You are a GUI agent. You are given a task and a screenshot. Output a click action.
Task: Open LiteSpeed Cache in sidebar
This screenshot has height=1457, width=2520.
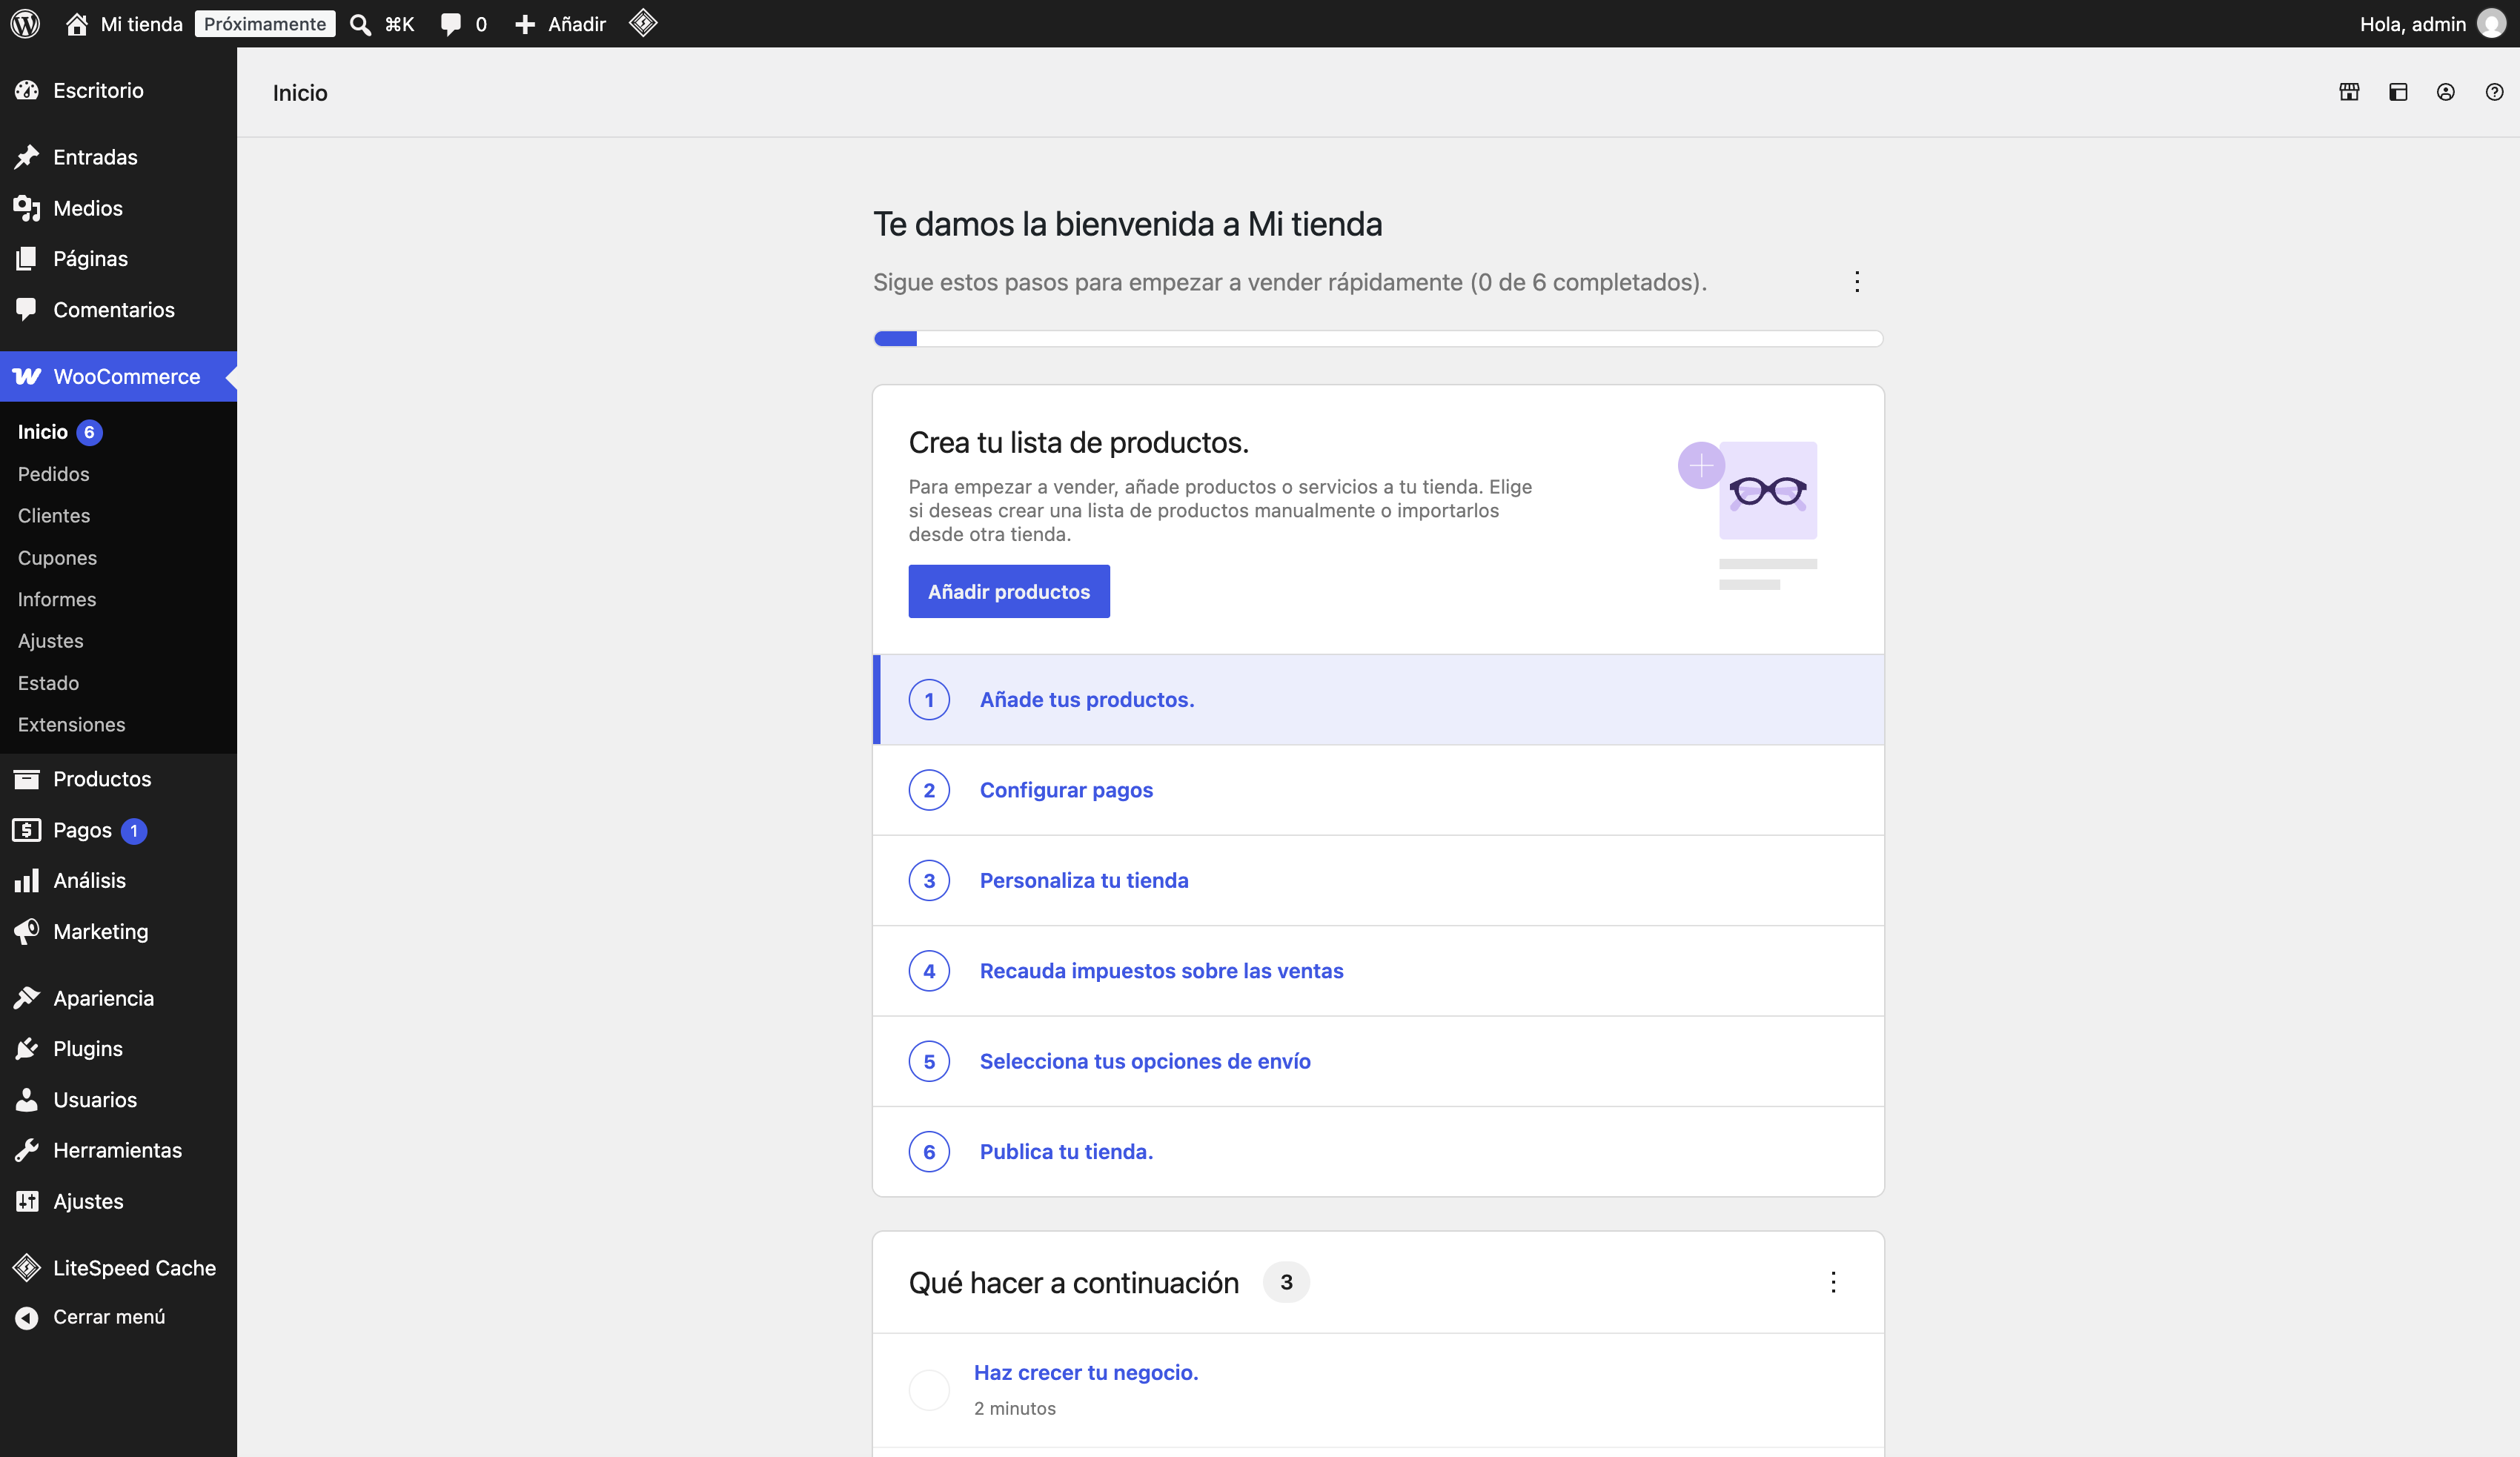pos(118,1268)
